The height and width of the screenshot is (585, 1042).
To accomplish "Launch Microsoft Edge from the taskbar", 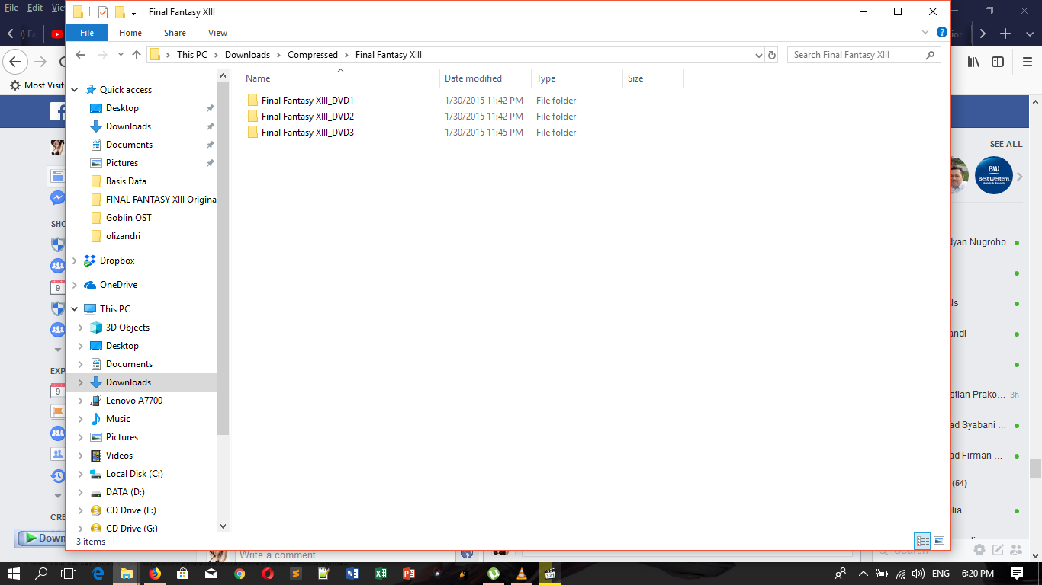I will tap(98, 573).
